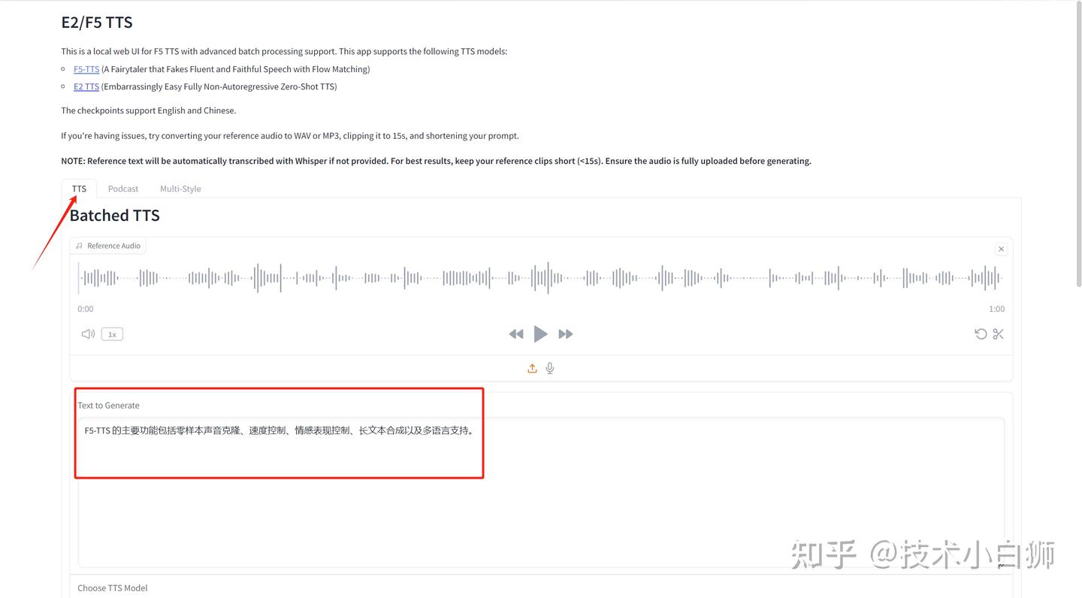
Task: Remove the reference audio with the X
Action: pos(1001,248)
